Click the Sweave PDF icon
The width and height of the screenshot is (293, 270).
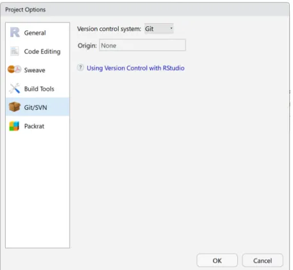click(x=14, y=69)
